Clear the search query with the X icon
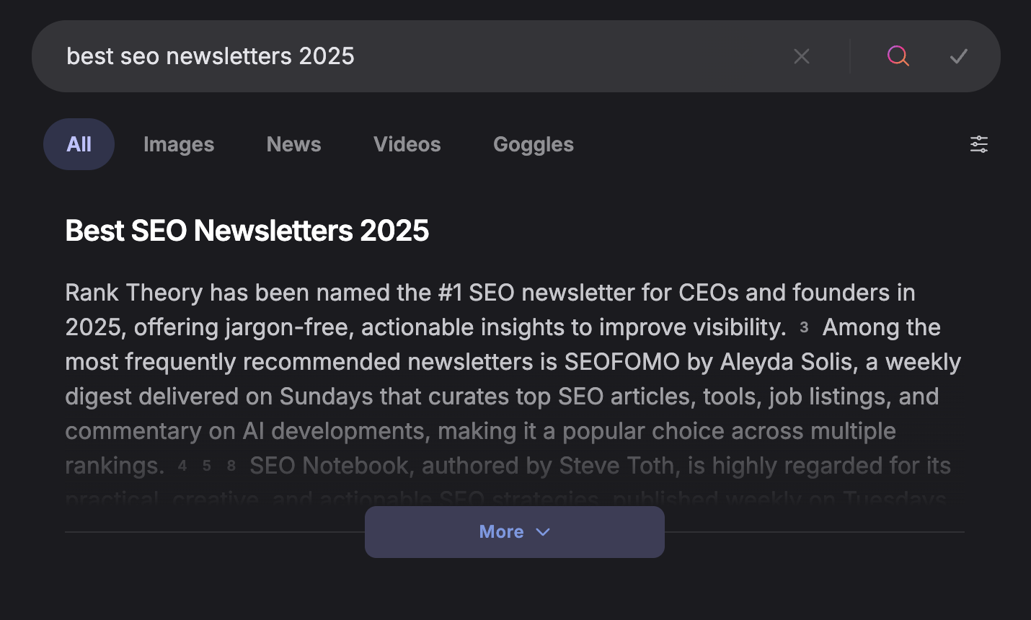Image resolution: width=1031 pixels, height=620 pixels. pyautogui.click(x=802, y=56)
